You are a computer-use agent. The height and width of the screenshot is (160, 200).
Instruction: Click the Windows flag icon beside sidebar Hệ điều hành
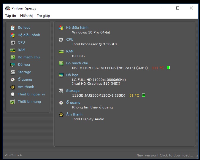click(13, 35)
